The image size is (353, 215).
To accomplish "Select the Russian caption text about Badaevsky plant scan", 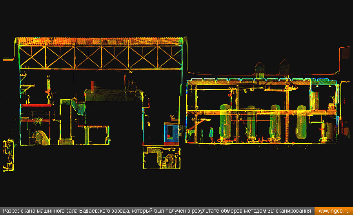I will pos(156,211).
